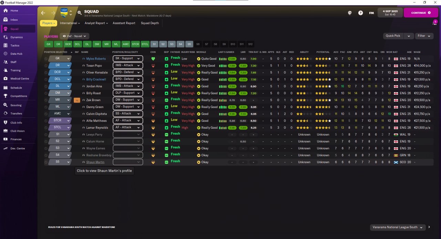Image resolution: width=441 pixels, height=239 pixels.
Task: Select Squad in the sidebar
Action: (18, 29)
